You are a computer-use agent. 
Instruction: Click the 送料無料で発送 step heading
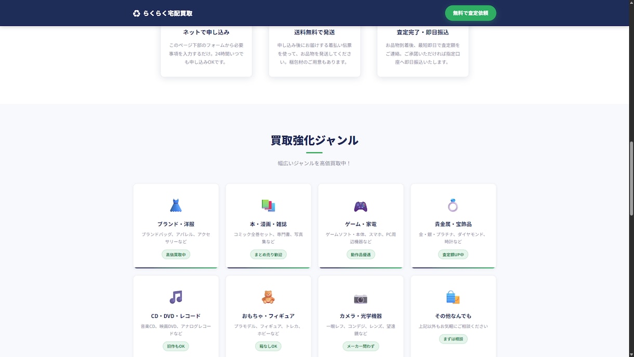pos(314,32)
